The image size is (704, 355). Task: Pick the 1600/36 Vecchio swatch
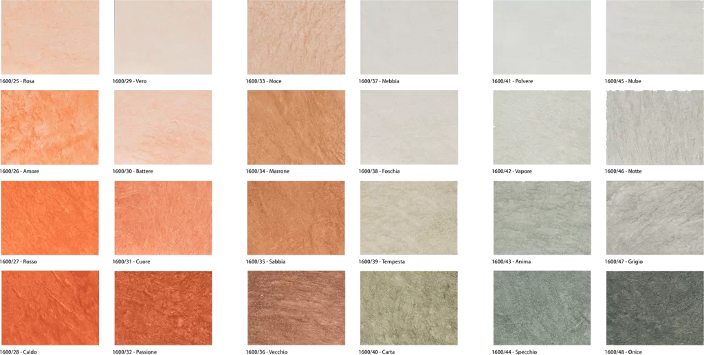(x=296, y=308)
